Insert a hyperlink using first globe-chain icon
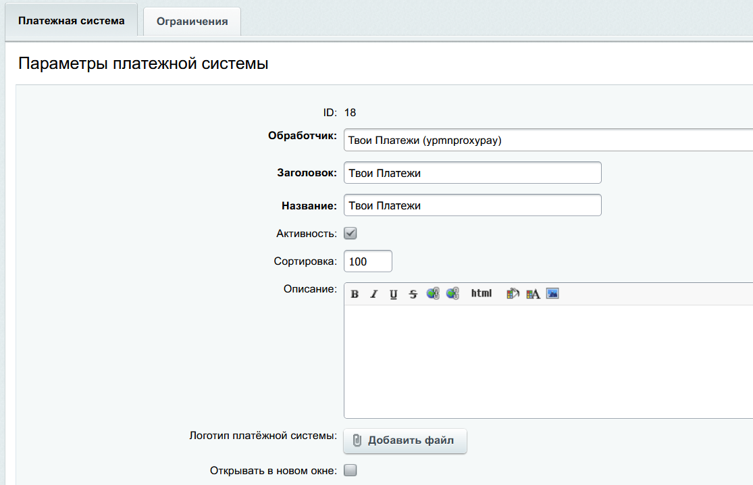Image resolution: width=753 pixels, height=485 pixels. [x=433, y=294]
